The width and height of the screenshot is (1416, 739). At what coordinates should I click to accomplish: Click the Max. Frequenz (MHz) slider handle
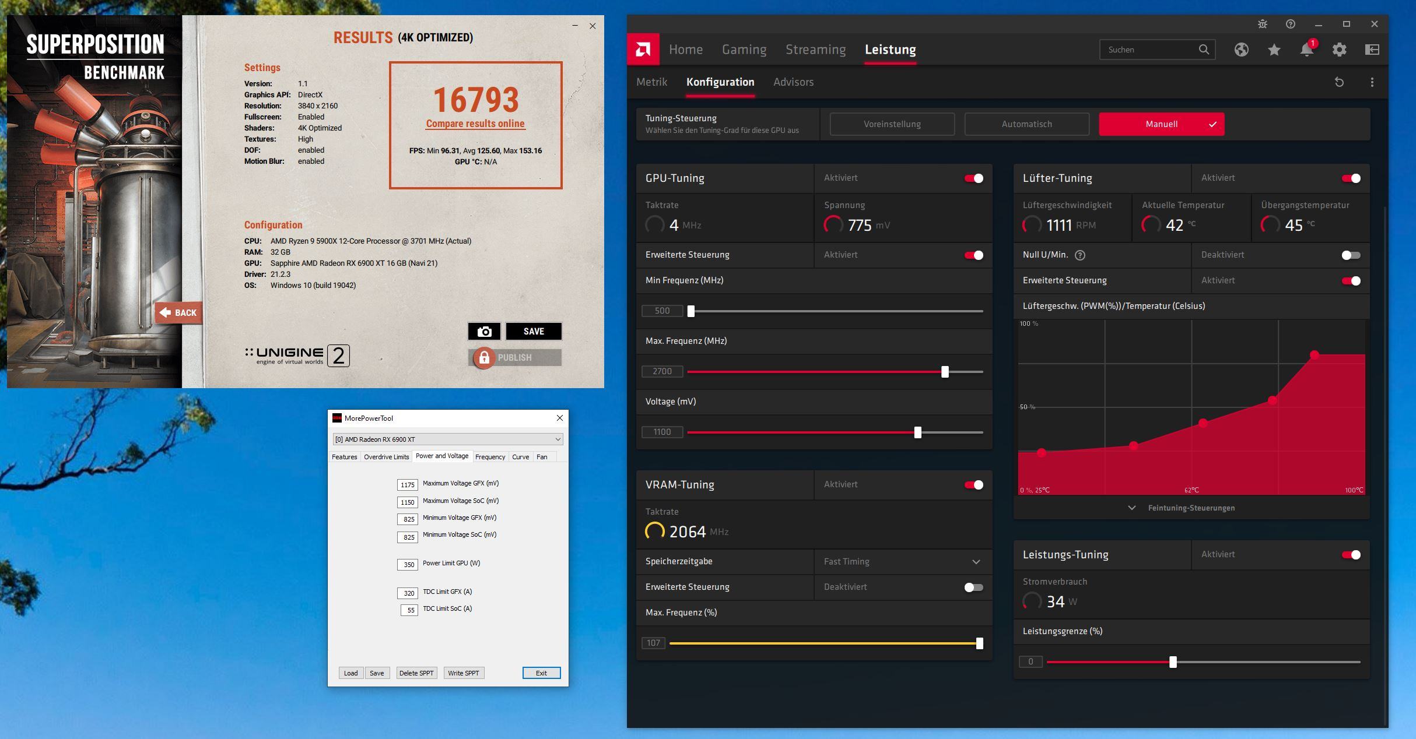945,372
